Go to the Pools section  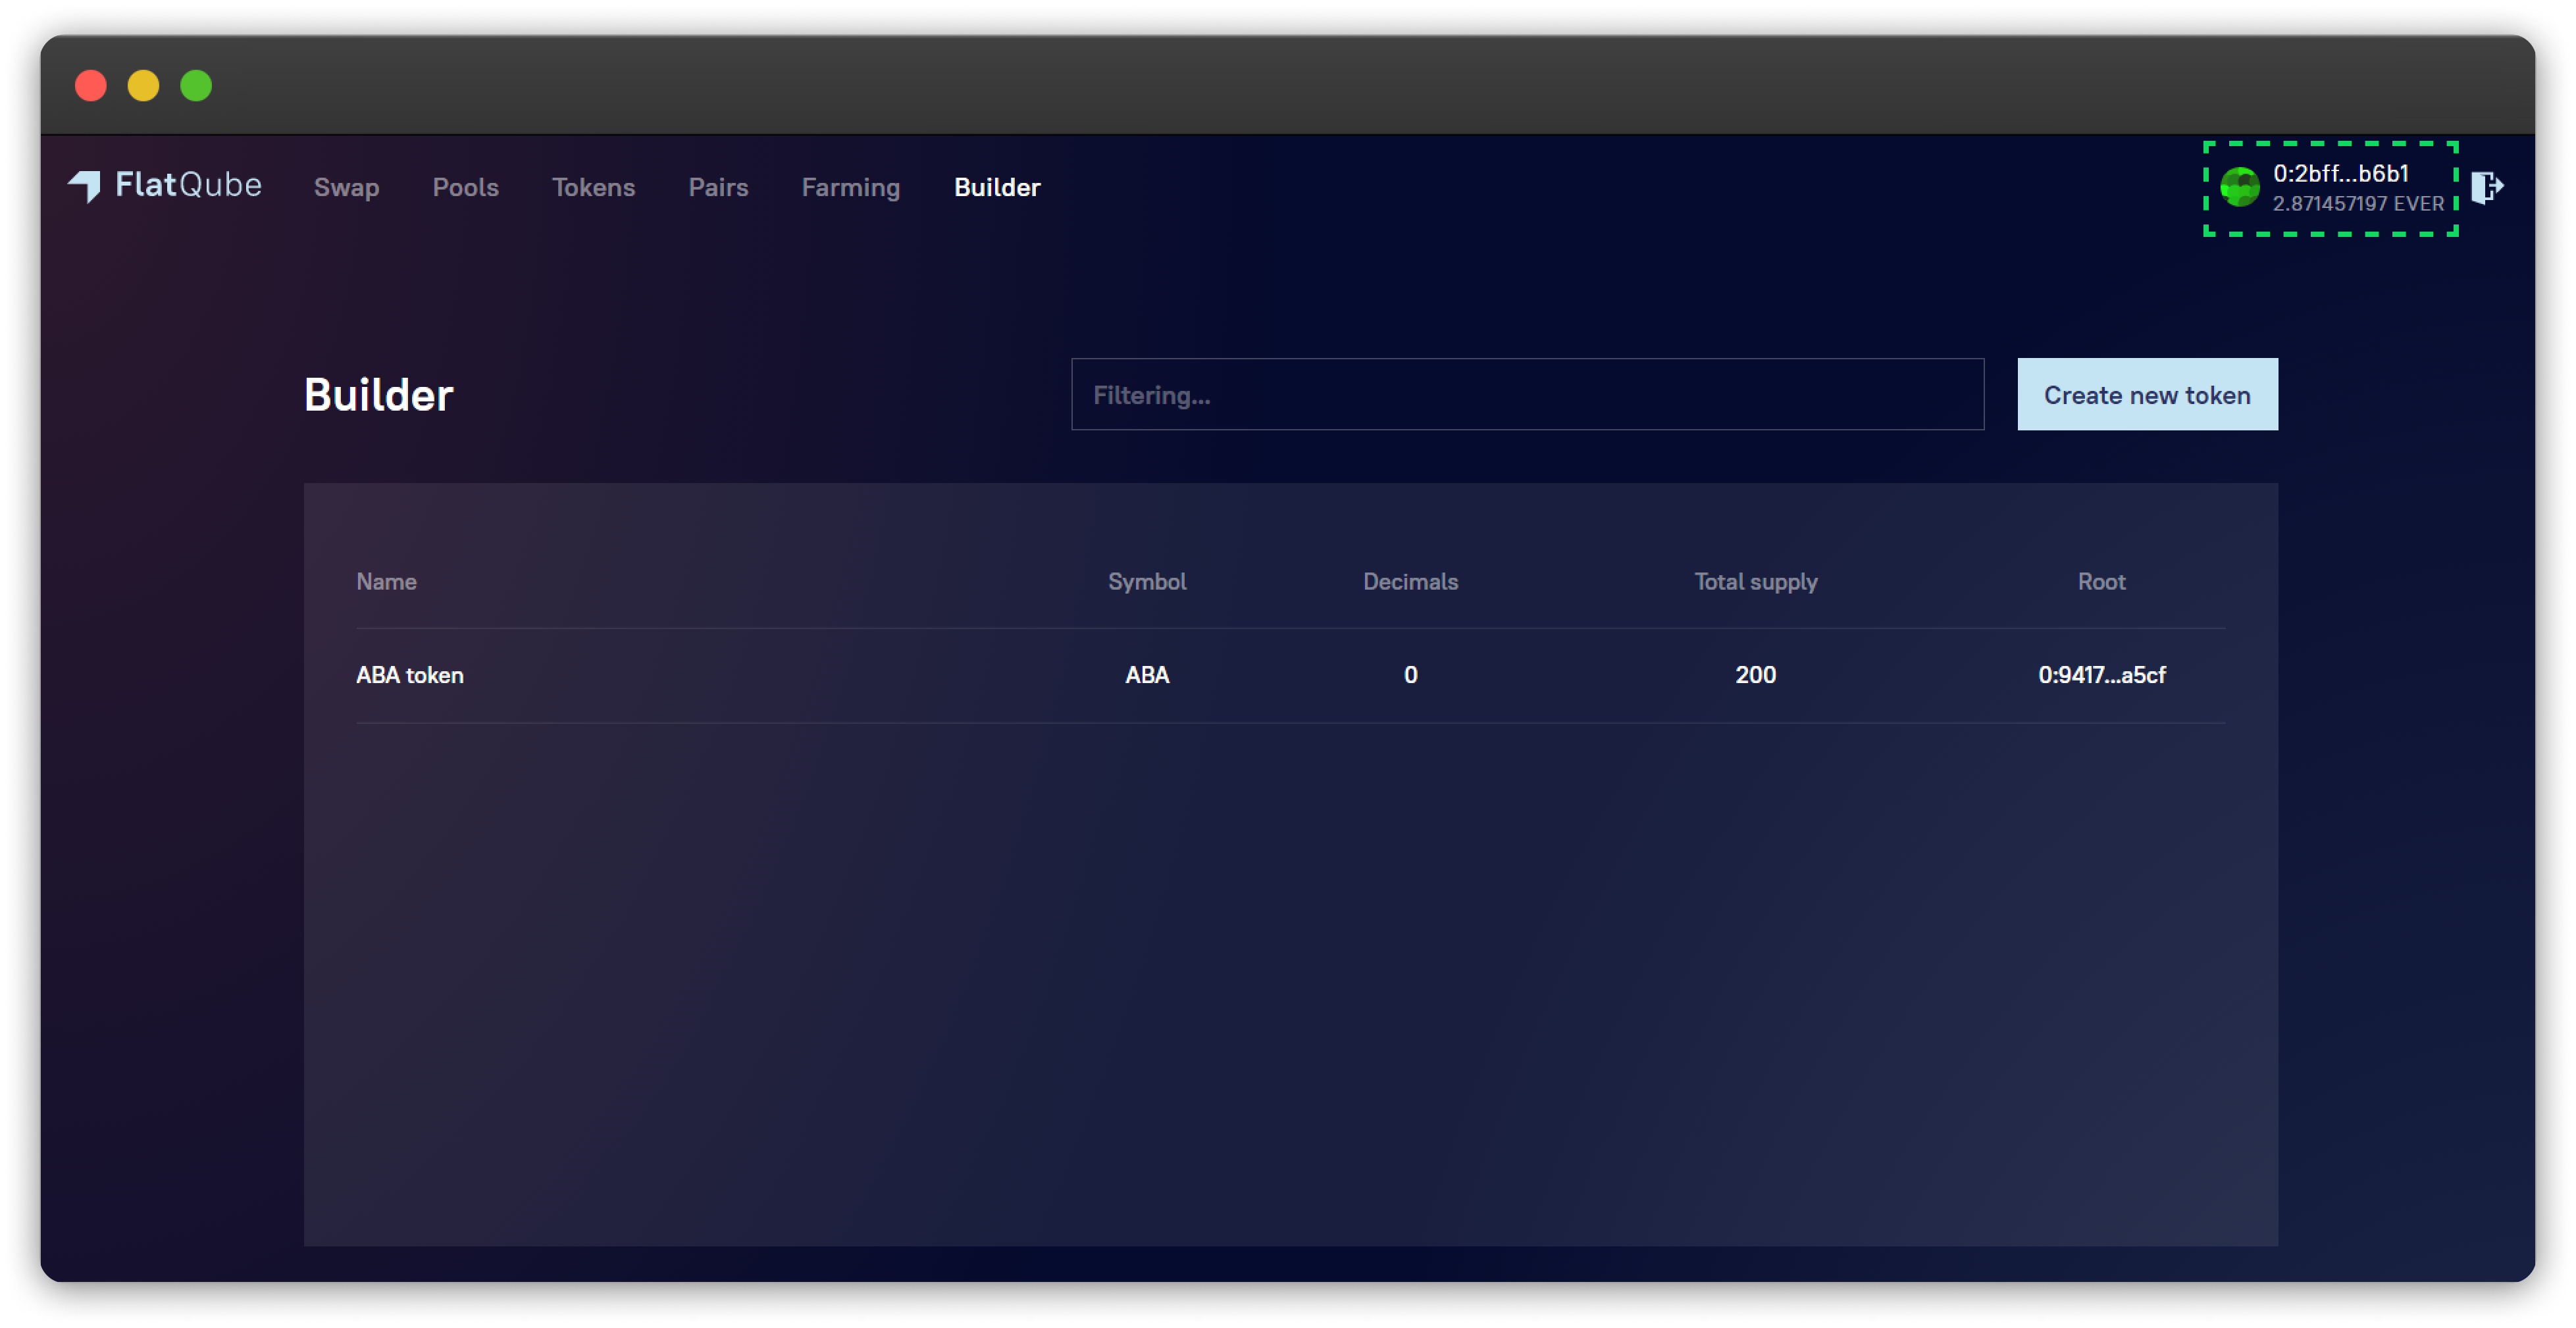pos(465,187)
